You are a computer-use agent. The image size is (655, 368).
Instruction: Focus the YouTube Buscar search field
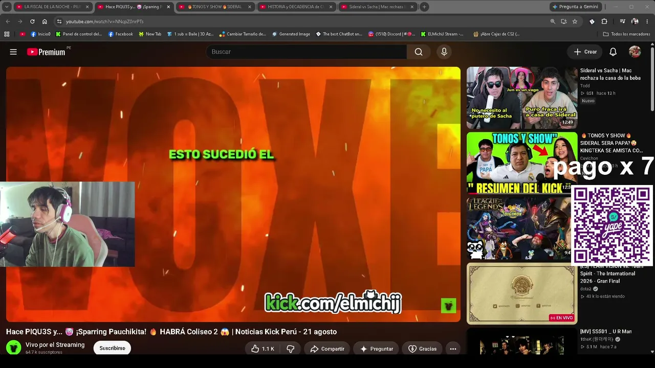[x=306, y=52]
